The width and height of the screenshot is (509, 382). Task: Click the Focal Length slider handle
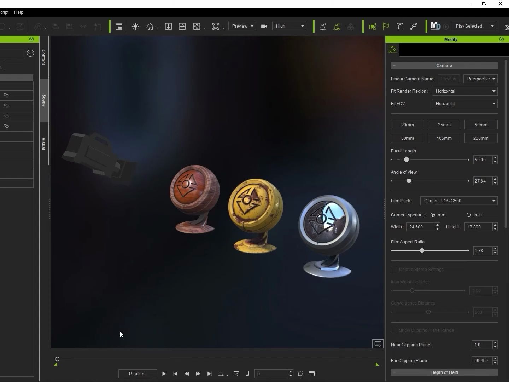click(x=406, y=160)
